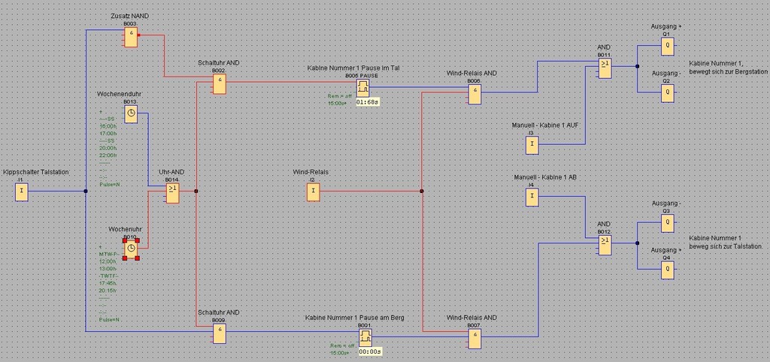Click the lower Schaltuhr AND block B009
The width and height of the screenshot is (770, 362).
(218, 333)
